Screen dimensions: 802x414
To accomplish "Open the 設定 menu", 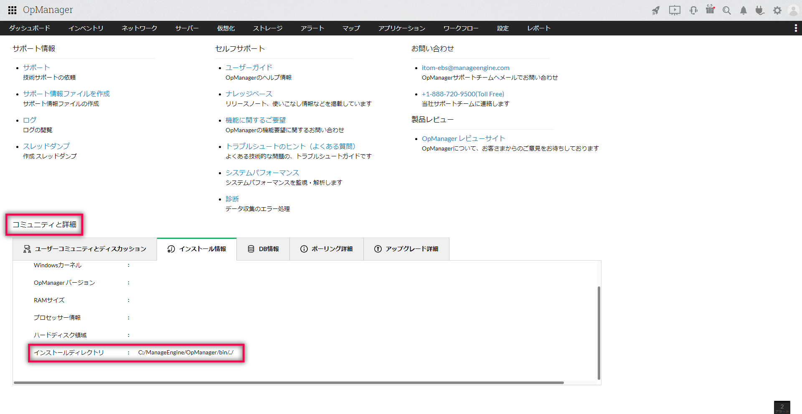I will (x=503, y=28).
